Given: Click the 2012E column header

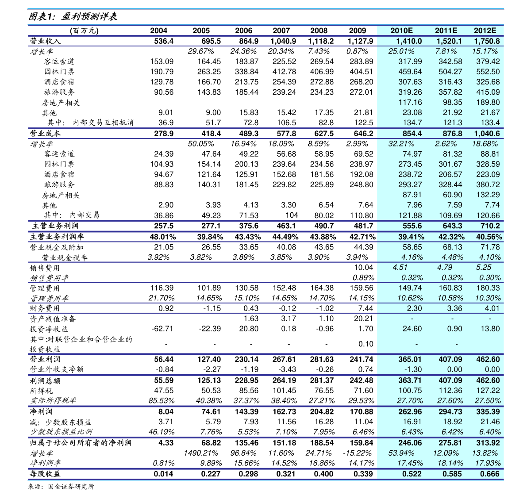Looking at the screenshot, I should point(485,31).
